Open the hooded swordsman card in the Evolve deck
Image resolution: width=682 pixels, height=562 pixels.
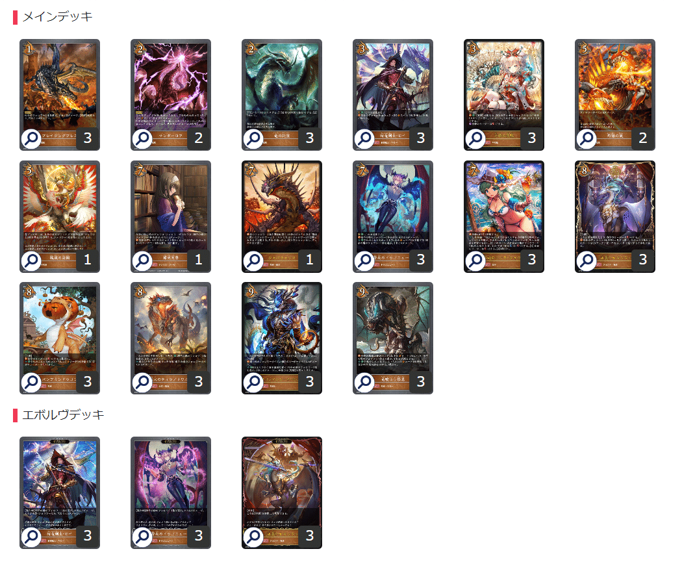(60, 493)
